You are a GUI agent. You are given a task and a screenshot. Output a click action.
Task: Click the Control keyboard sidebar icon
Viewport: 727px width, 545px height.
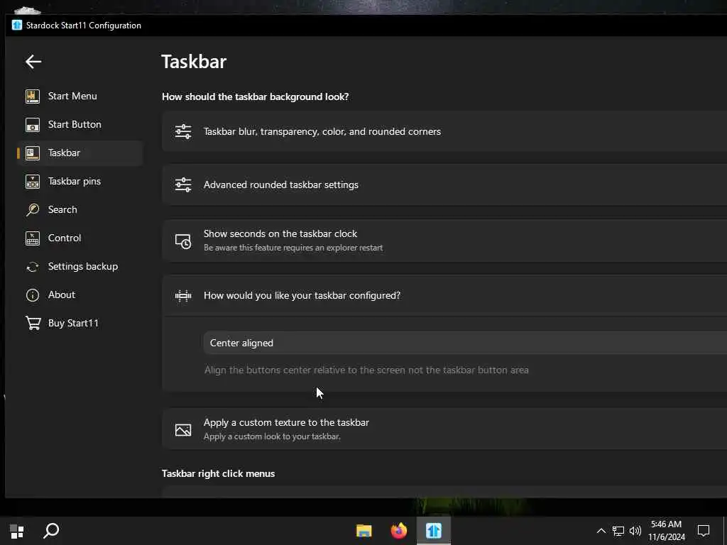click(x=33, y=238)
